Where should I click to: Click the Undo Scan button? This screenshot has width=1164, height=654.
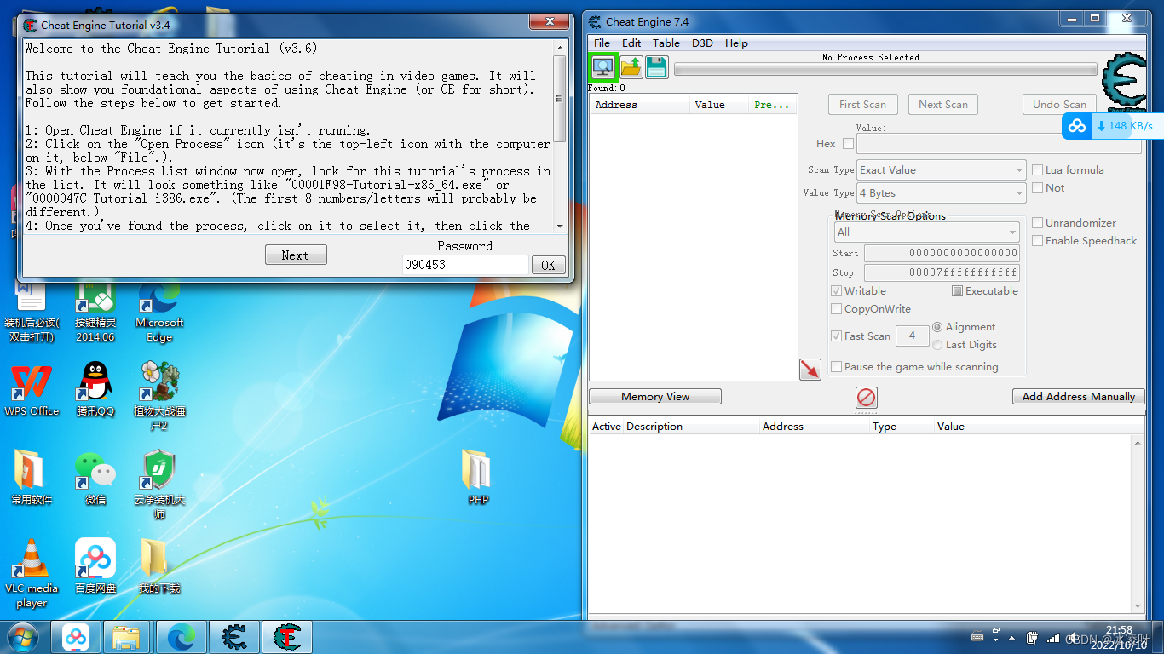[1059, 105]
